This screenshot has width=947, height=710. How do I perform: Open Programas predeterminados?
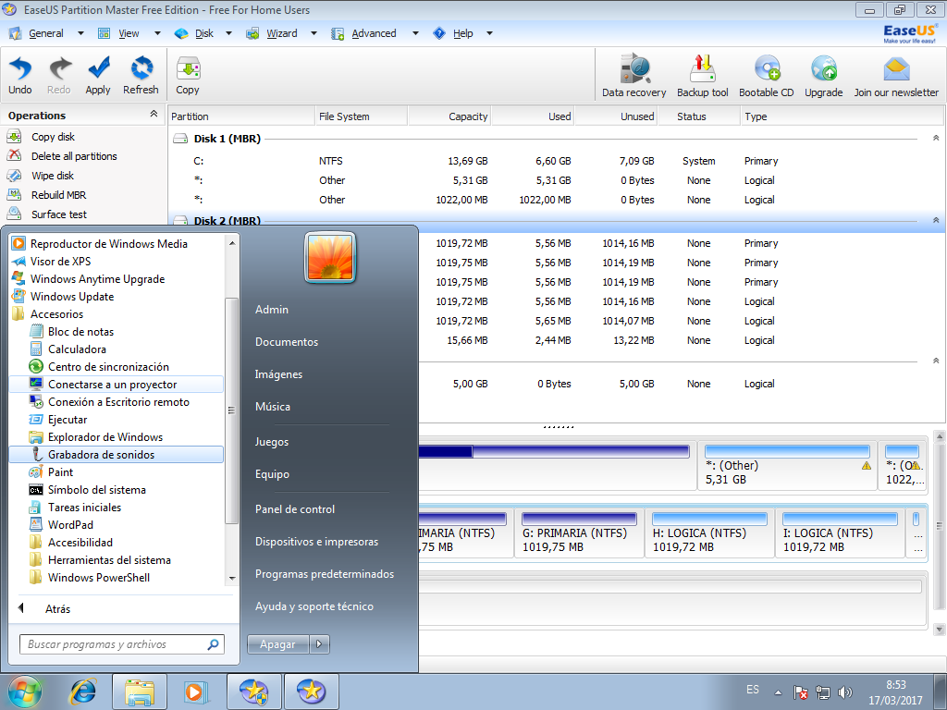[x=325, y=574]
